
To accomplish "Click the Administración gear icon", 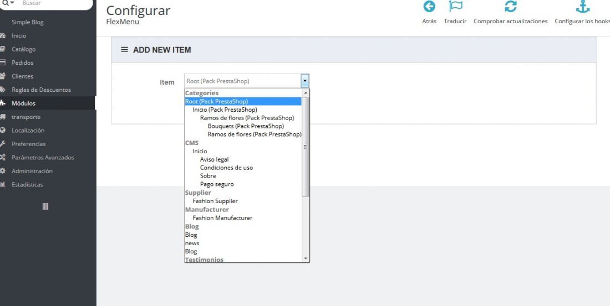I will coord(3,171).
